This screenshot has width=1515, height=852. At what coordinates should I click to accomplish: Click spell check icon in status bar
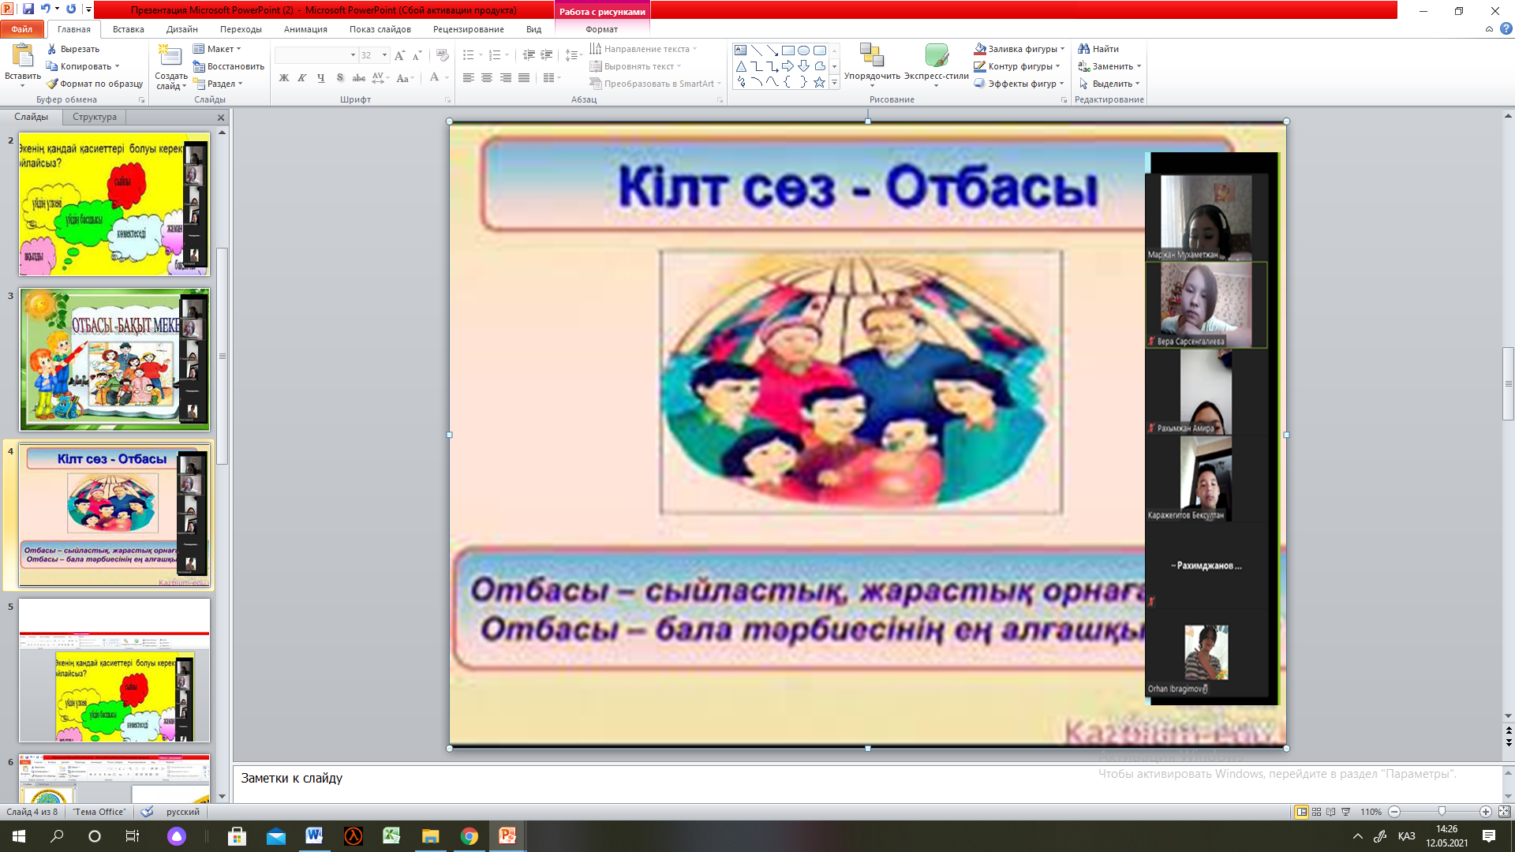pyautogui.click(x=147, y=812)
